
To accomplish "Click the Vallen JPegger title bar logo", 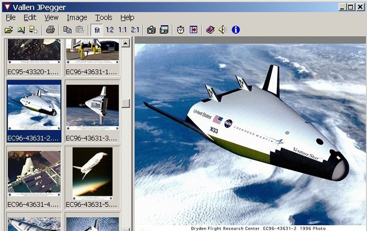I will [7, 7].
